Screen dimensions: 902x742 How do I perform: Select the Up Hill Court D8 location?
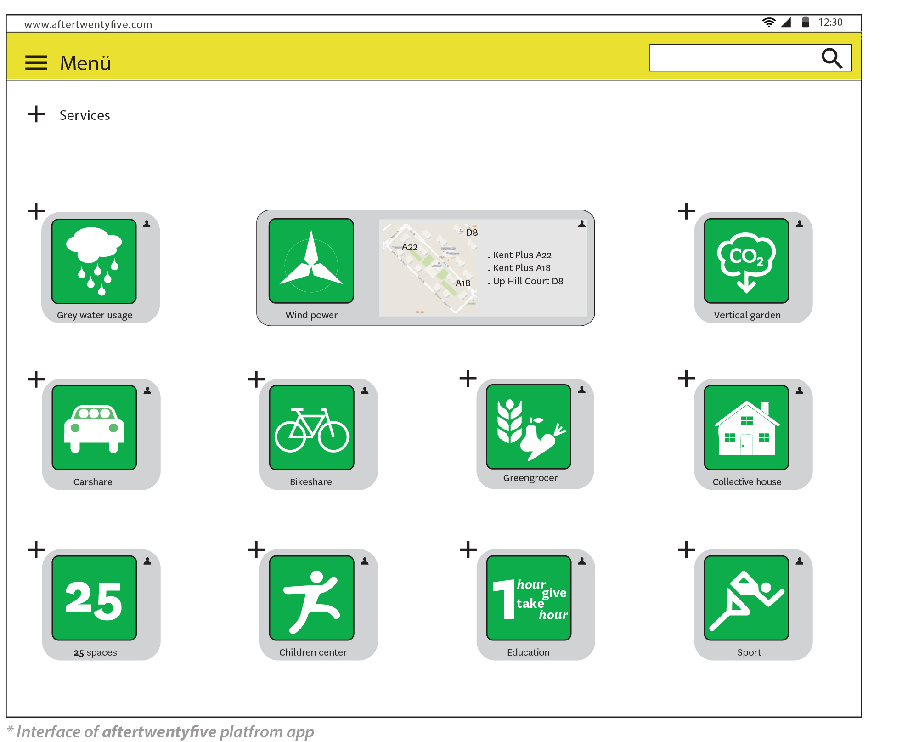tap(527, 281)
